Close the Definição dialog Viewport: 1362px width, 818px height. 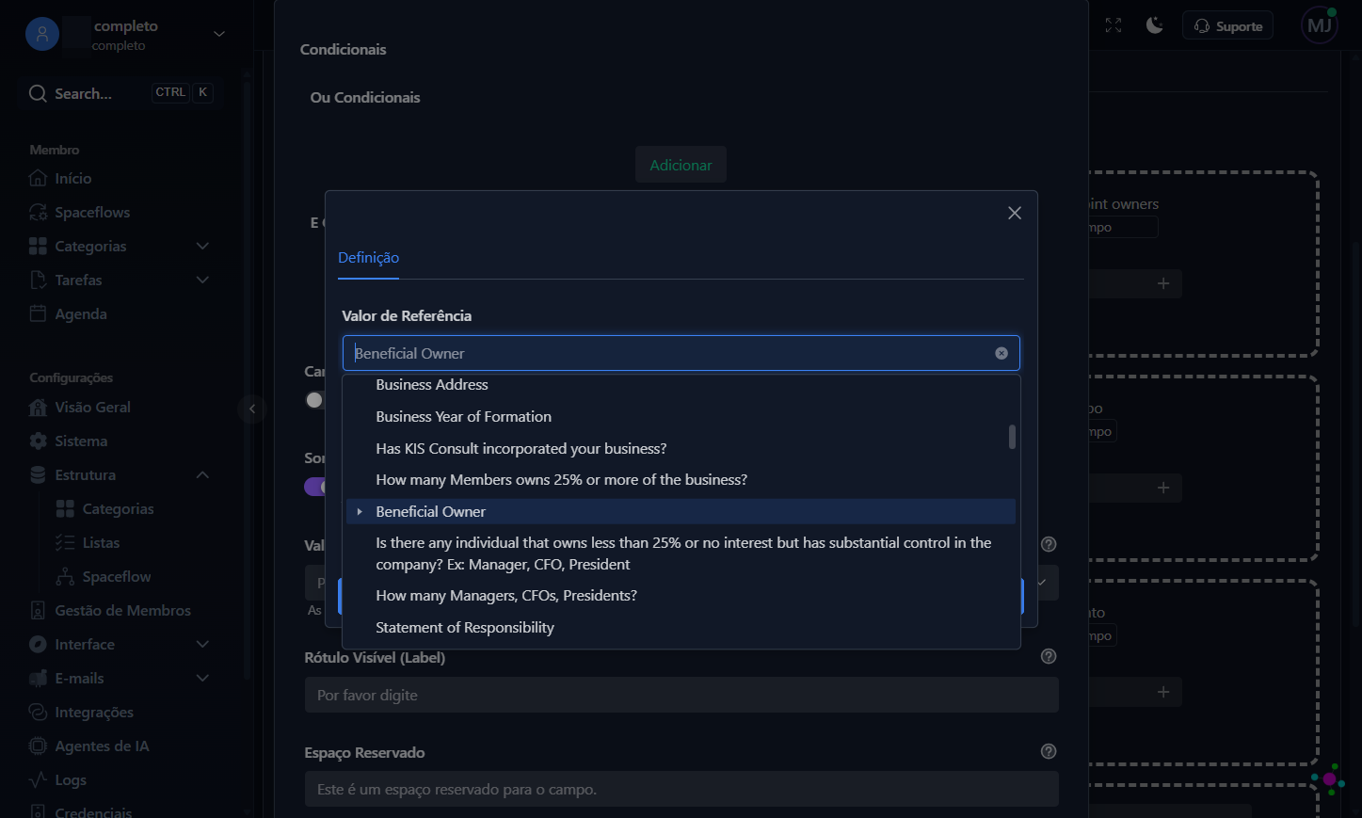pyautogui.click(x=1015, y=213)
